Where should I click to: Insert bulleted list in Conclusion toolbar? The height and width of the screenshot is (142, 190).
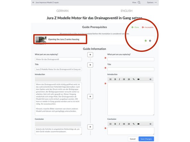coord(124,124)
